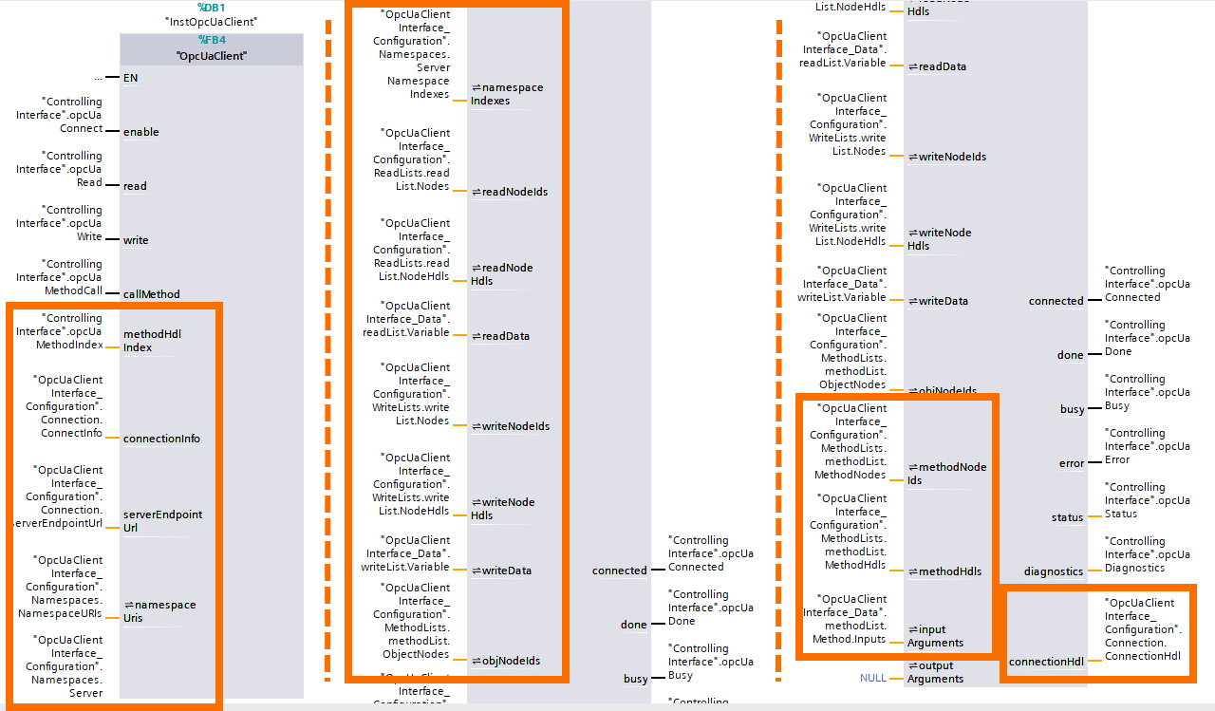Viewport: 1215px width, 711px height.
Task: Select the 'diagnostics' output pin
Action: [x=1054, y=571]
